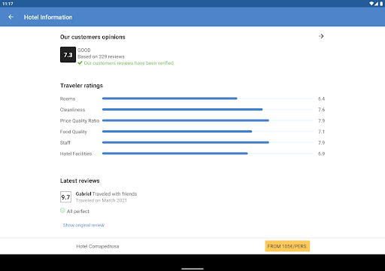The image size is (385, 271).
Task: Tap the Hotel Facilities label
Action: click(x=76, y=154)
